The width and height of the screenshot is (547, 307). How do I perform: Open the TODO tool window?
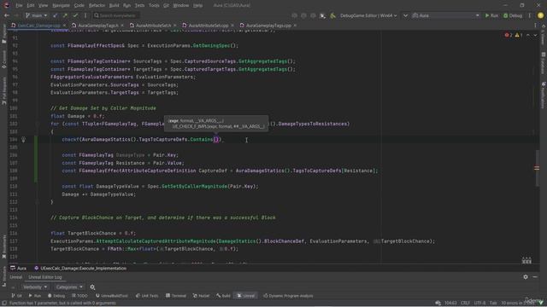pos(79,296)
